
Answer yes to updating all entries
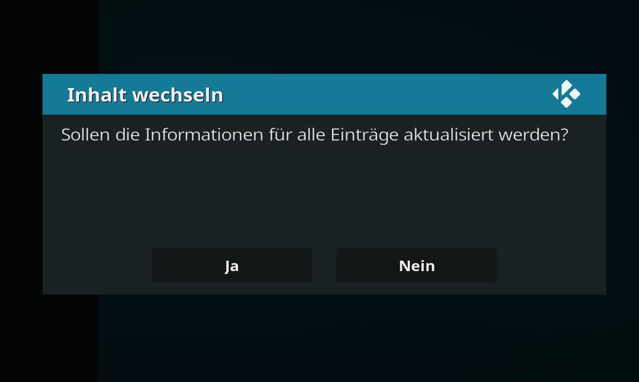pyautogui.click(x=232, y=266)
